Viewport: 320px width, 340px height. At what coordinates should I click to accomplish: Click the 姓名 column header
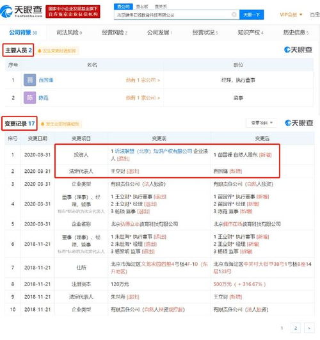click(x=92, y=65)
